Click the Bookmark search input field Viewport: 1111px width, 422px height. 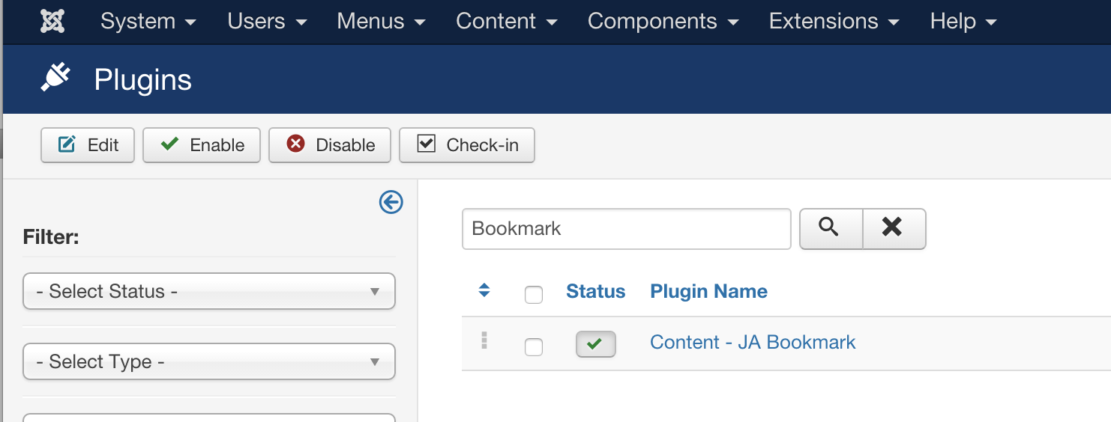(x=627, y=228)
